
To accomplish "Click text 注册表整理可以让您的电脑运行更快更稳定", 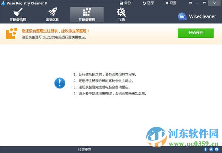I will tap(54, 37).
